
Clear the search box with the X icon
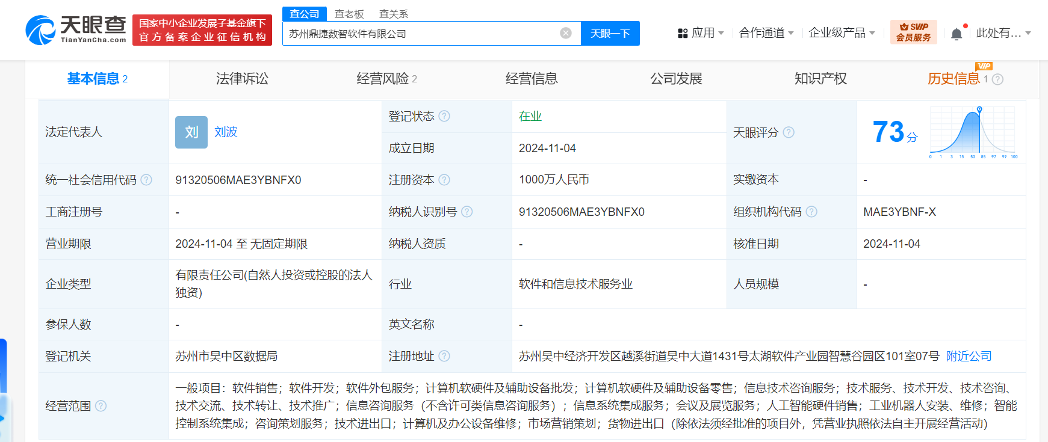coord(566,33)
